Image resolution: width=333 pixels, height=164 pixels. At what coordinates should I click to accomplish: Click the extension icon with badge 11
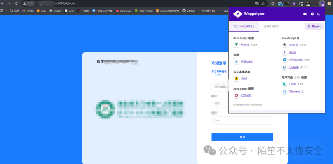(301, 4)
